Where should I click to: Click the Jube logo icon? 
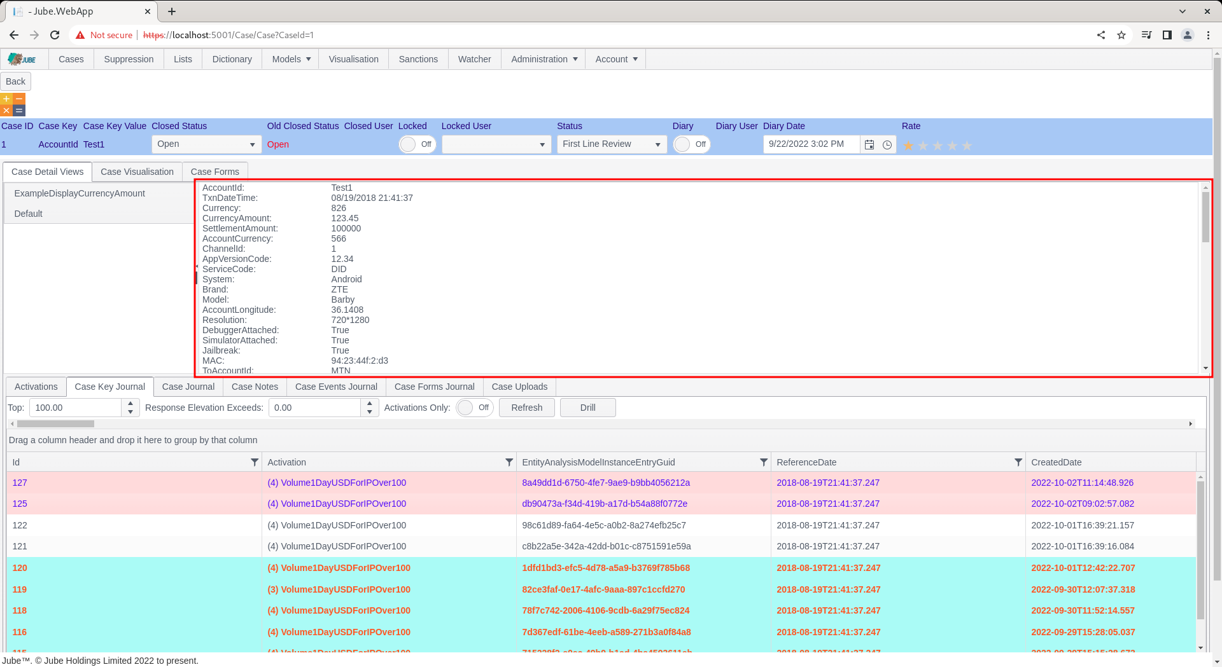22,59
